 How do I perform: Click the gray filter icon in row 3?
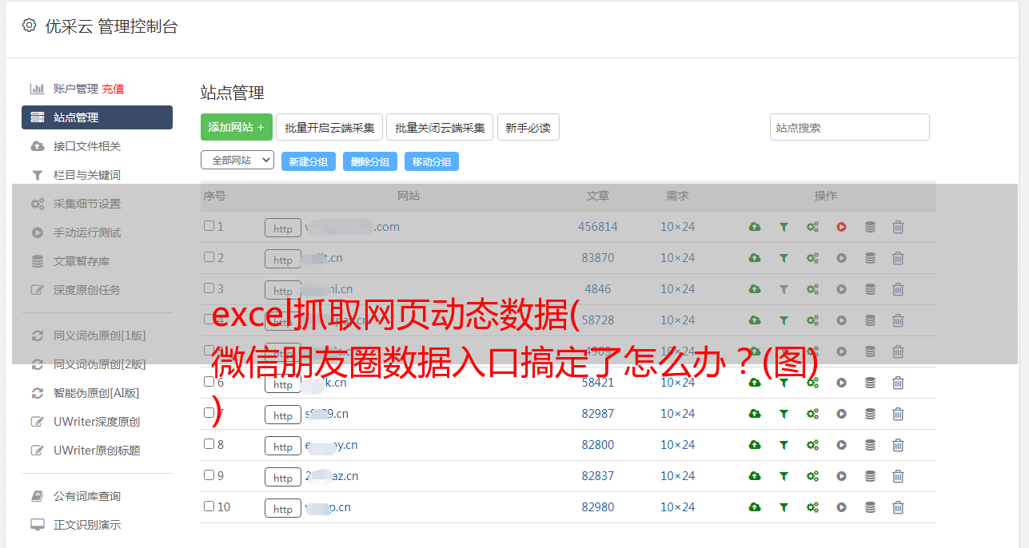click(784, 289)
